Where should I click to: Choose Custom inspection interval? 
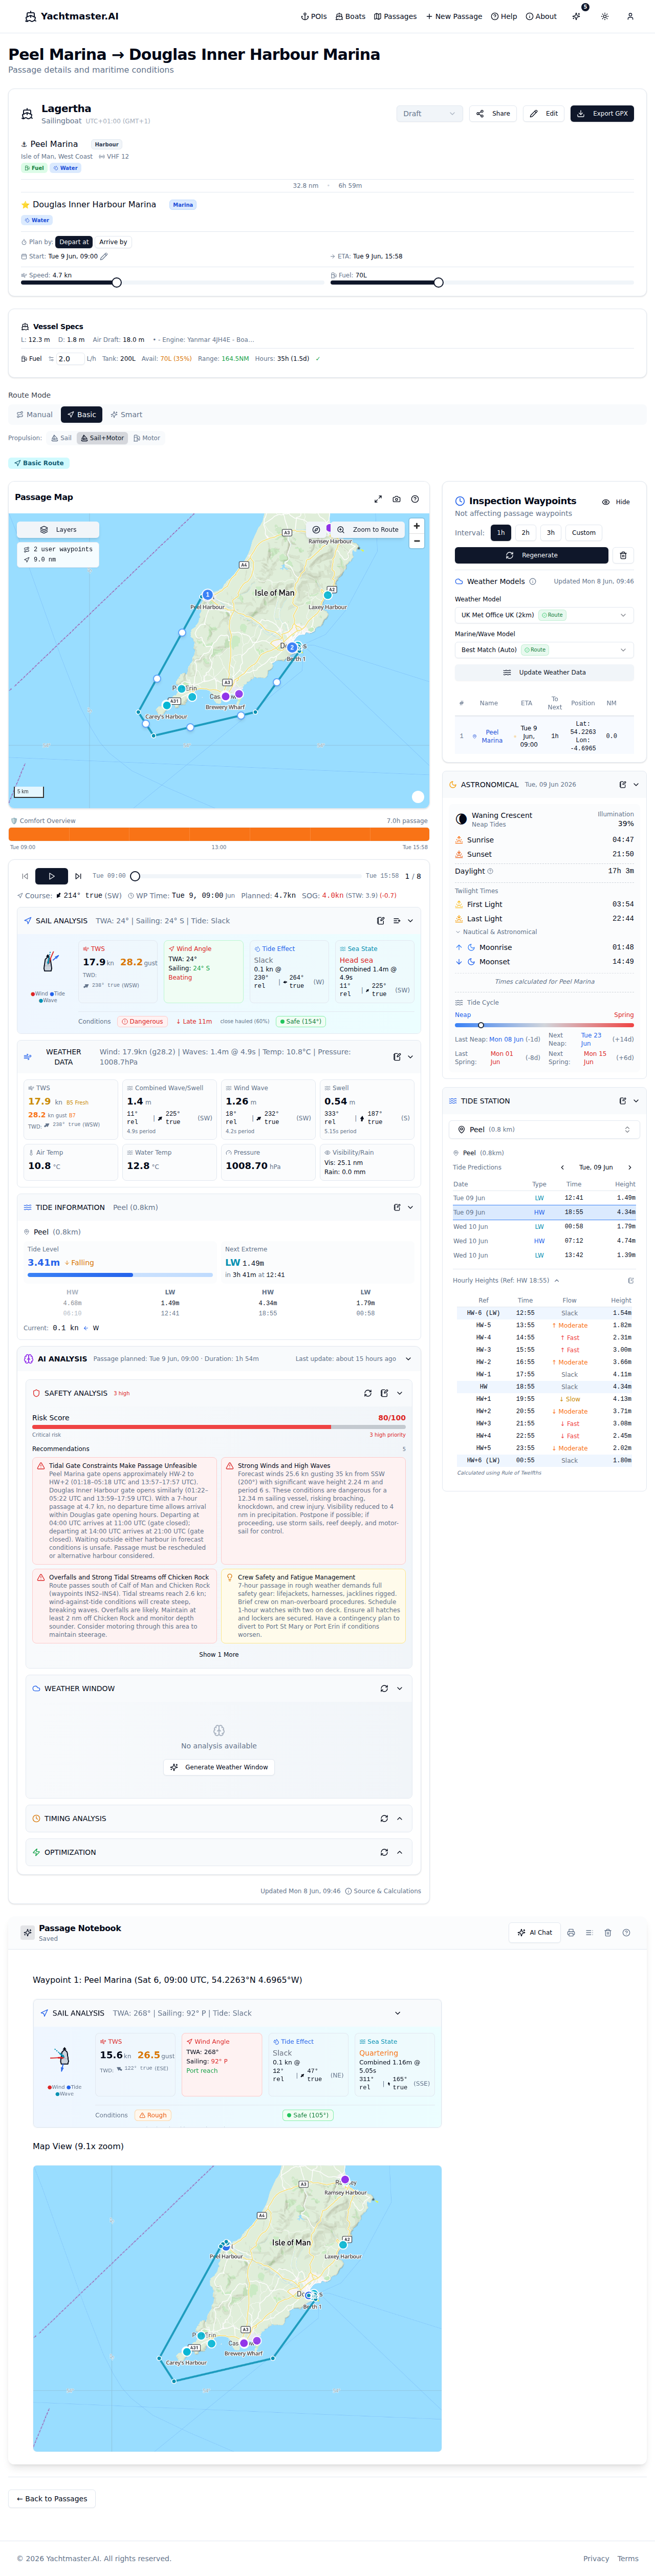point(584,533)
